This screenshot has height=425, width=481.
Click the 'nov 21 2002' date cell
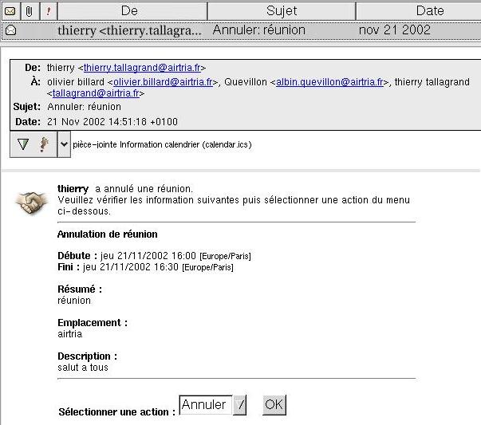(395, 30)
